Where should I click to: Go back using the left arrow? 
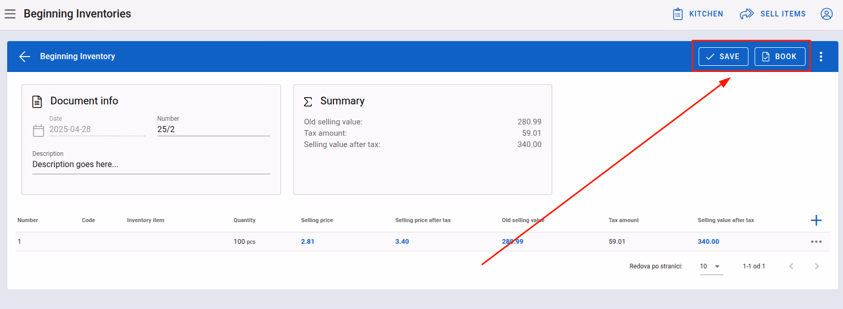tap(25, 57)
